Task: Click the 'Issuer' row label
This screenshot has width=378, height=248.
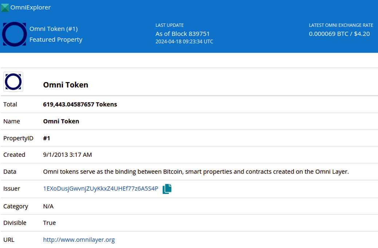Action: click(x=12, y=189)
